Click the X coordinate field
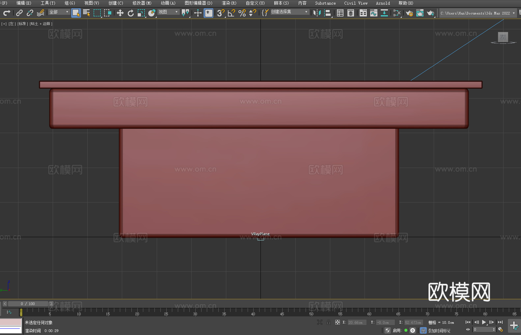Image resolution: width=521 pixels, height=335 pixels. tap(357, 322)
